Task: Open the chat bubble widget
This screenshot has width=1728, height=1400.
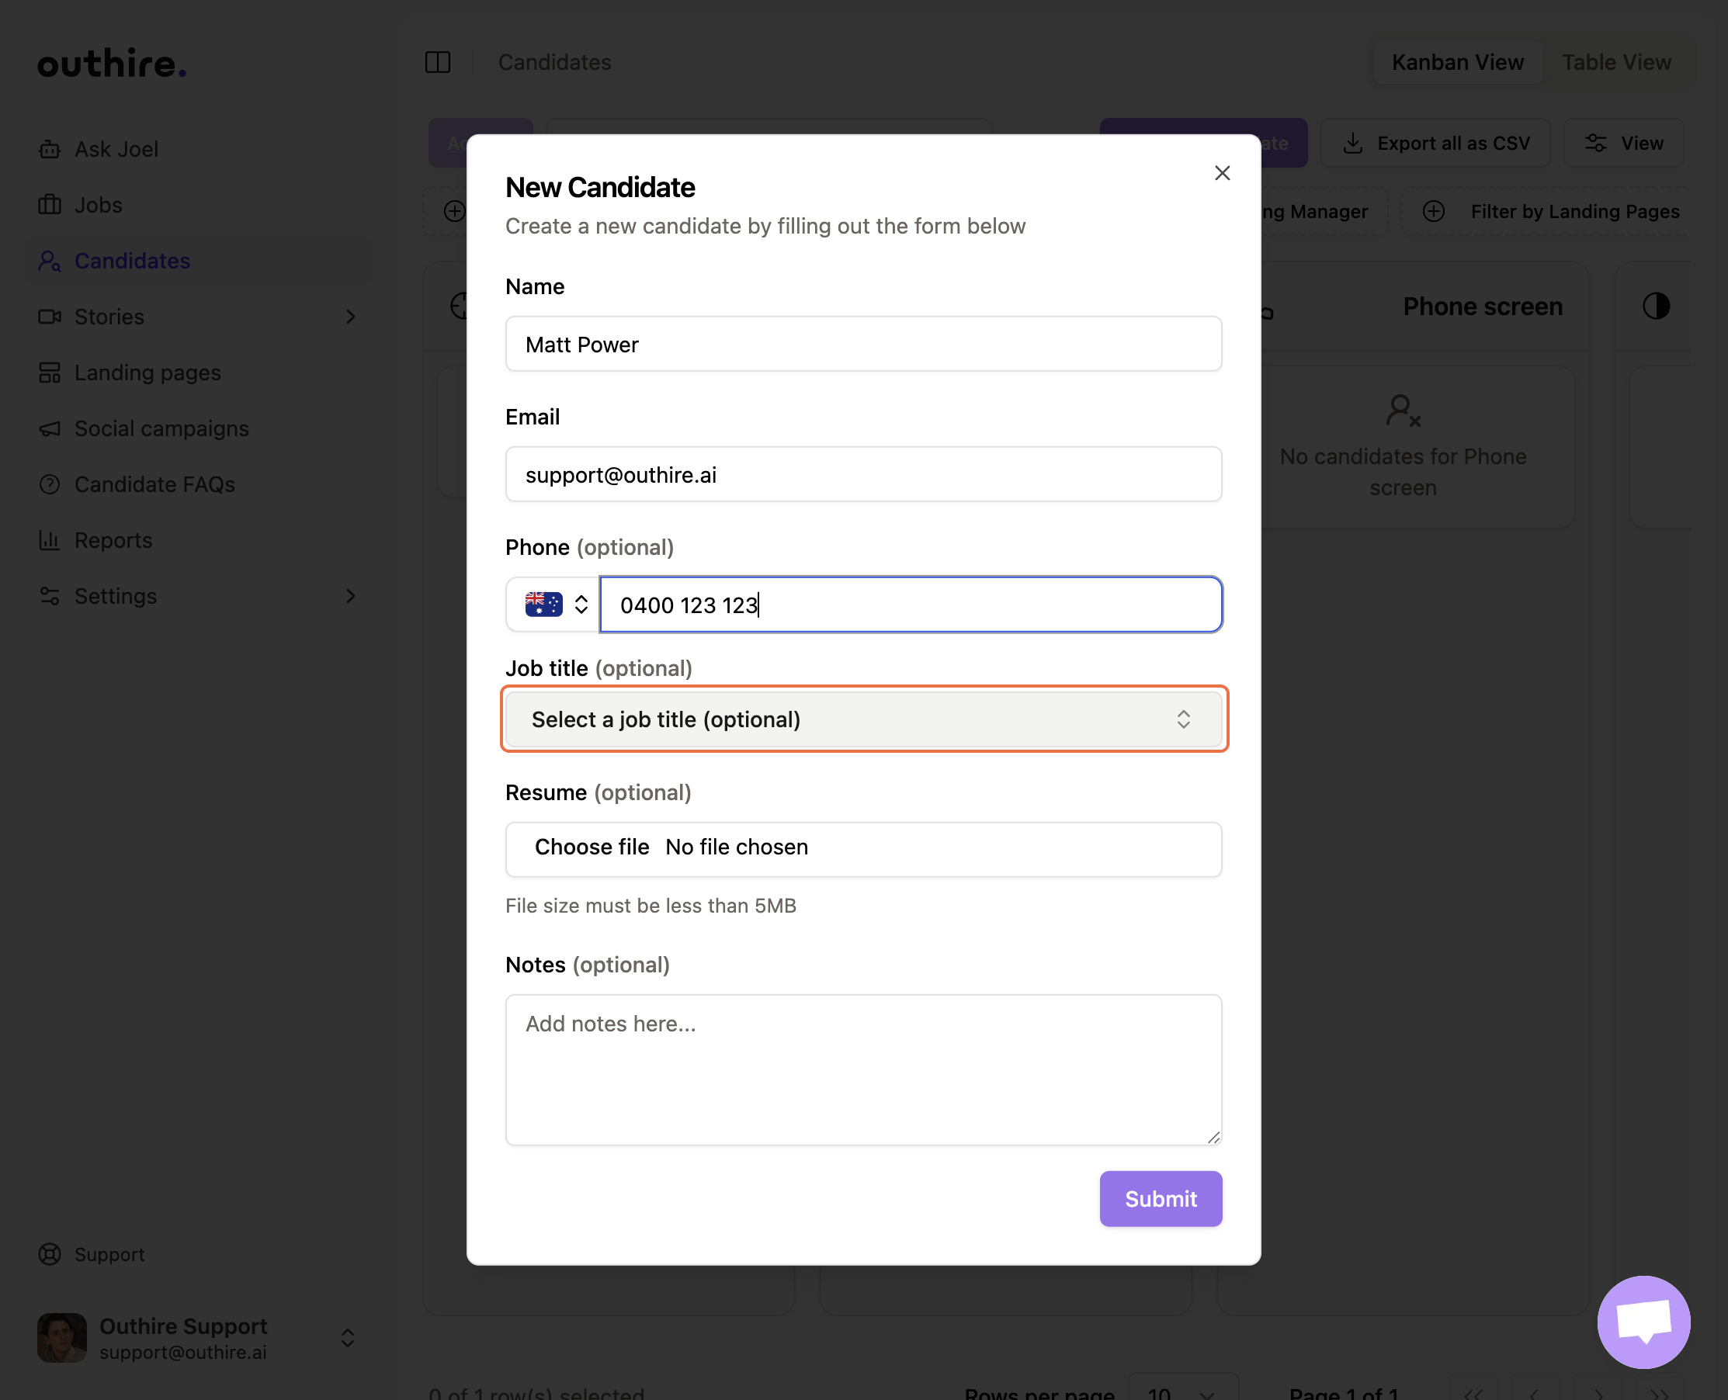Action: click(1643, 1321)
